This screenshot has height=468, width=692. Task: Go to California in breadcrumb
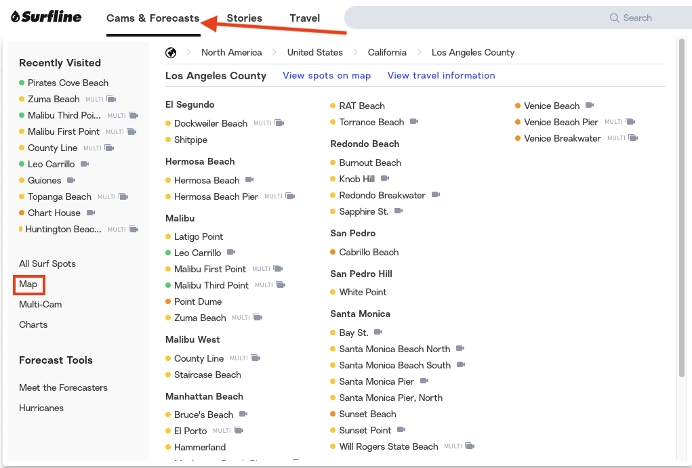(x=387, y=53)
